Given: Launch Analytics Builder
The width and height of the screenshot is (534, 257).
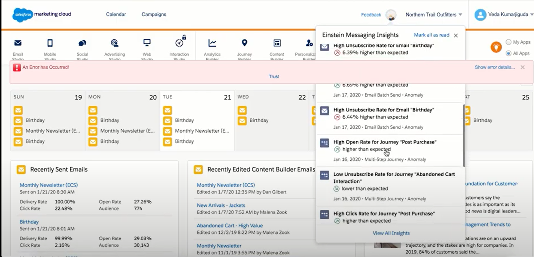Looking at the screenshot, I should (212, 46).
